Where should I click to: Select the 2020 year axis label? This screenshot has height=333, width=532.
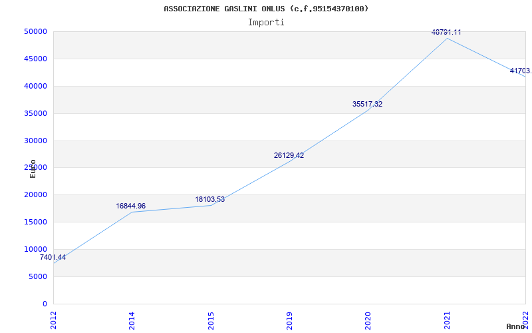(369, 319)
